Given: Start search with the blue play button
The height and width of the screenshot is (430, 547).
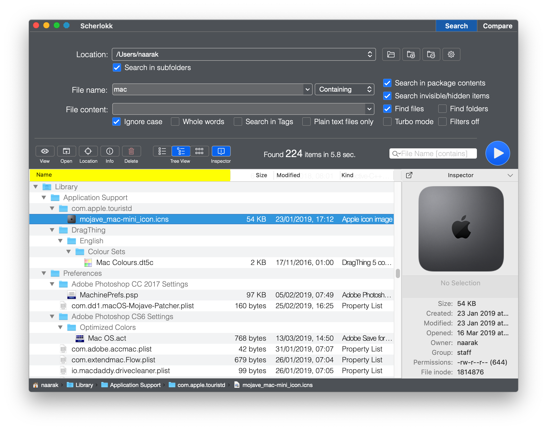Looking at the screenshot, I should click(x=498, y=153).
